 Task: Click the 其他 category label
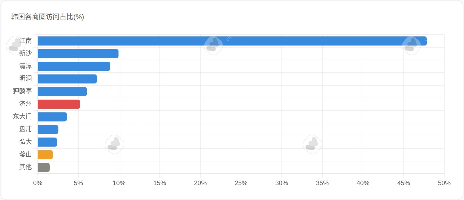pos(26,167)
